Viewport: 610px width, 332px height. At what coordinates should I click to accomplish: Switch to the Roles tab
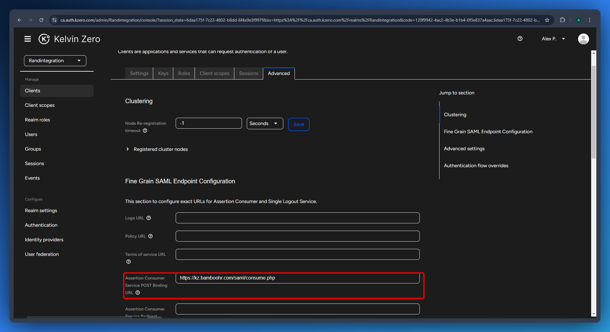(184, 73)
